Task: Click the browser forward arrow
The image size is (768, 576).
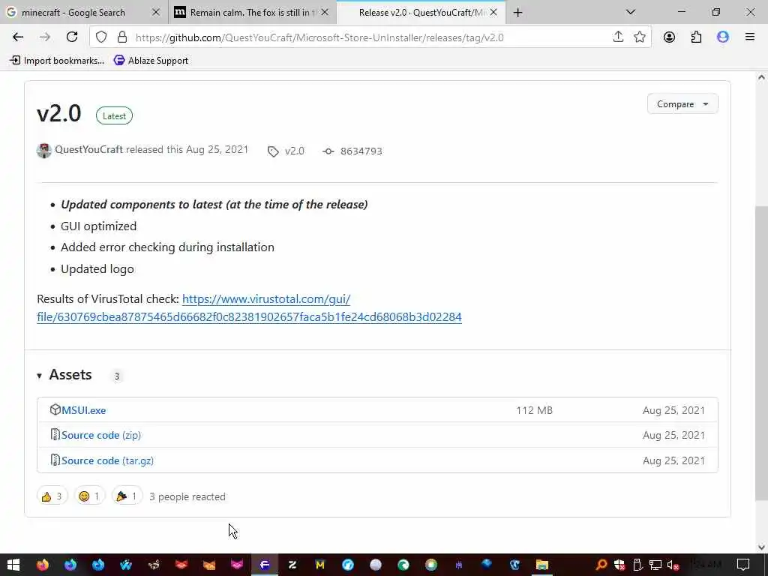Action: (45, 37)
